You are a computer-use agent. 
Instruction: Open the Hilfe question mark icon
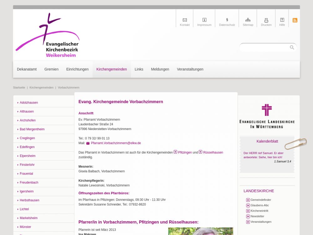[x=282, y=20]
